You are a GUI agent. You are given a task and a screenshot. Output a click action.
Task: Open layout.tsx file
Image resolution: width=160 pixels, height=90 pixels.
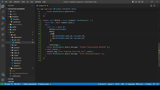coord(17,63)
